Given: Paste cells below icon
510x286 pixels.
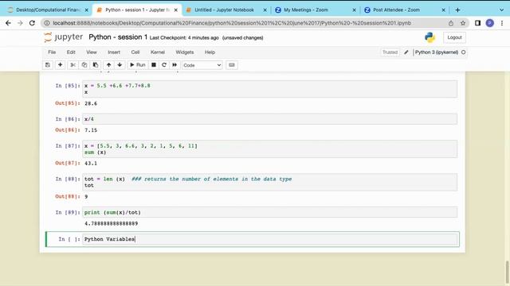Looking at the screenshot, I should (x=96, y=65).
